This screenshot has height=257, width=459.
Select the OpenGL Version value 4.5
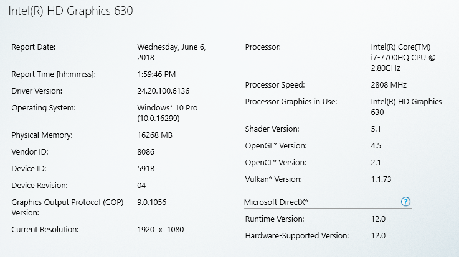click(x=376, y=145)
